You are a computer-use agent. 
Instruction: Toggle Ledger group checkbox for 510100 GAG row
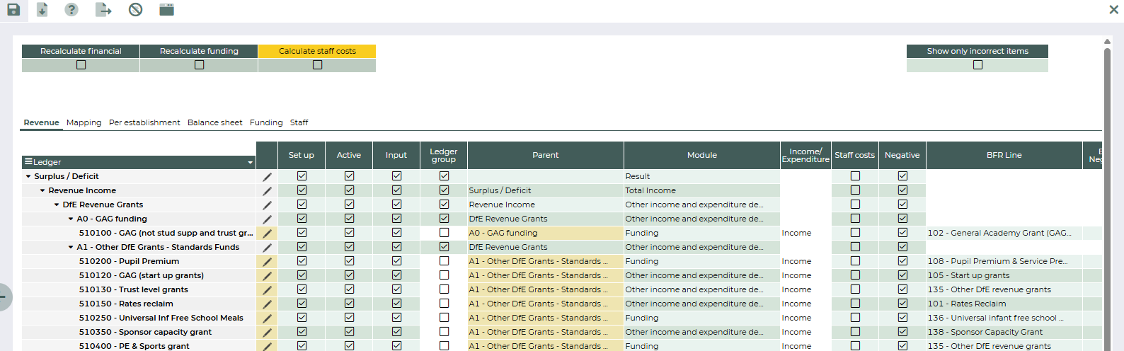(444, 233)
